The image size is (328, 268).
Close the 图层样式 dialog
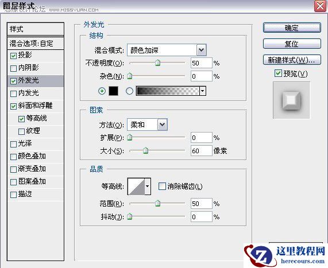(x=320, y=6)
